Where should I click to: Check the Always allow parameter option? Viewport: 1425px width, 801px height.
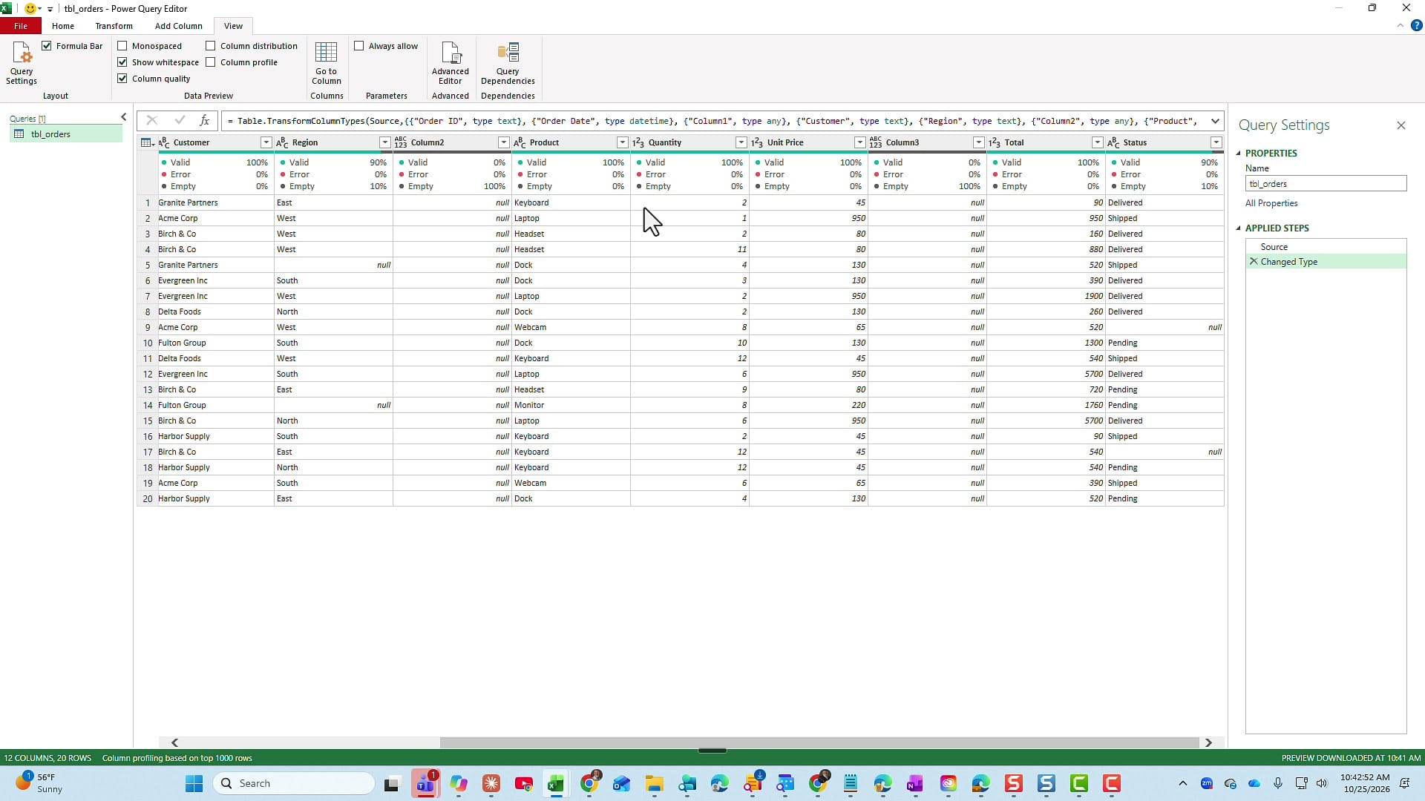point(359,46)
